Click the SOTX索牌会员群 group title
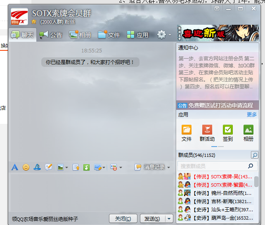265x225 pixels. (62, 13)
